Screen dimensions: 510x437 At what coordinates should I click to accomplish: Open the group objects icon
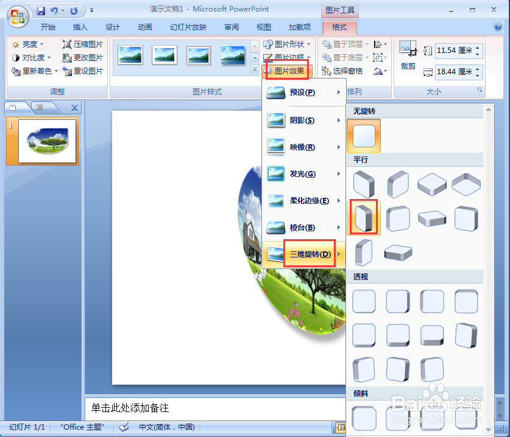coord(380,58)
